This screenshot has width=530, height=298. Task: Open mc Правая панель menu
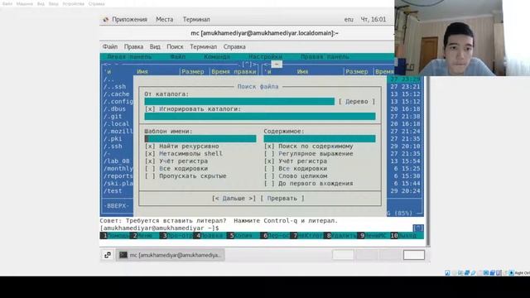coord(325,57)
